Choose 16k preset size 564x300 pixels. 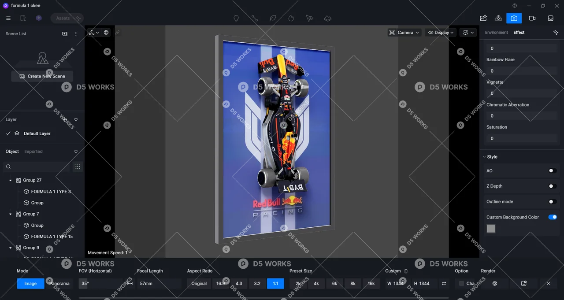[x=371, y=284]
